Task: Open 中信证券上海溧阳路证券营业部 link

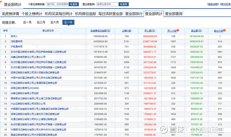Action: tap(34, 83)
